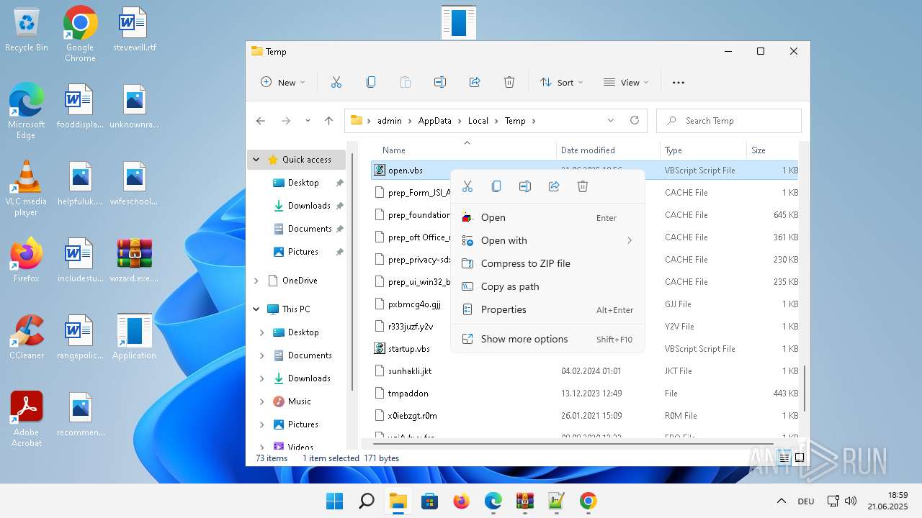This screenshot has width=922, height=518.
Task: Click the Refresh icon beside the address bar
Action: 635,120
